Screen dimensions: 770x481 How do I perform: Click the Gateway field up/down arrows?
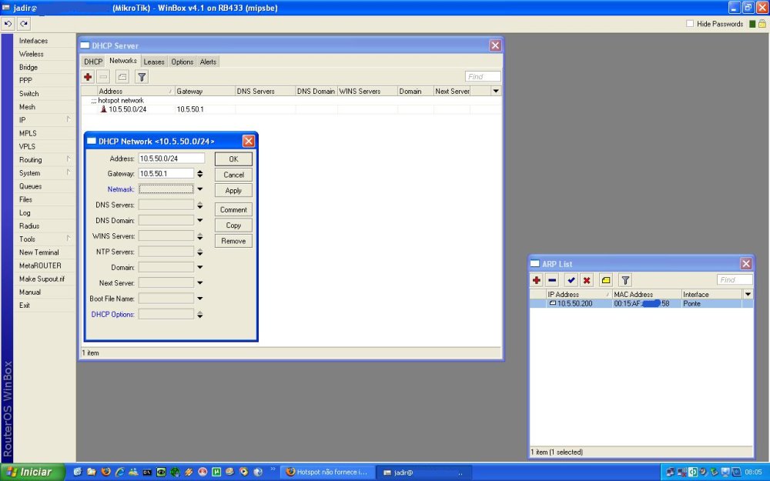point(200,173)
